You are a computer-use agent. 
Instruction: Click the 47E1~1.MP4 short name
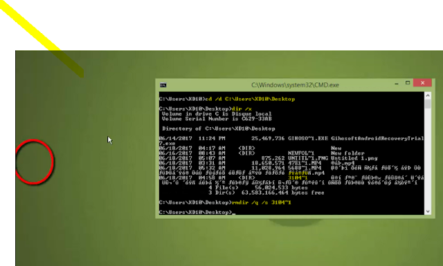coord(305,163)
